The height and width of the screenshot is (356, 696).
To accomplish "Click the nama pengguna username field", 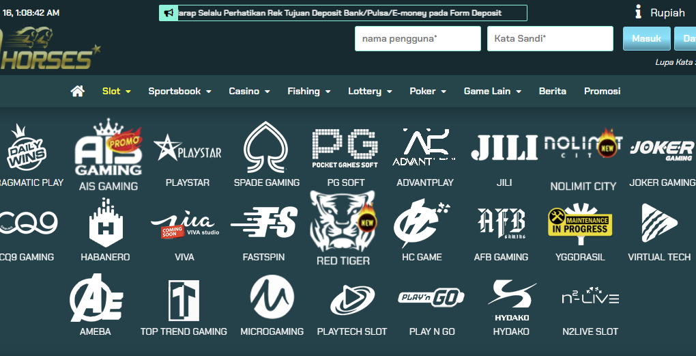I will 418,39.
